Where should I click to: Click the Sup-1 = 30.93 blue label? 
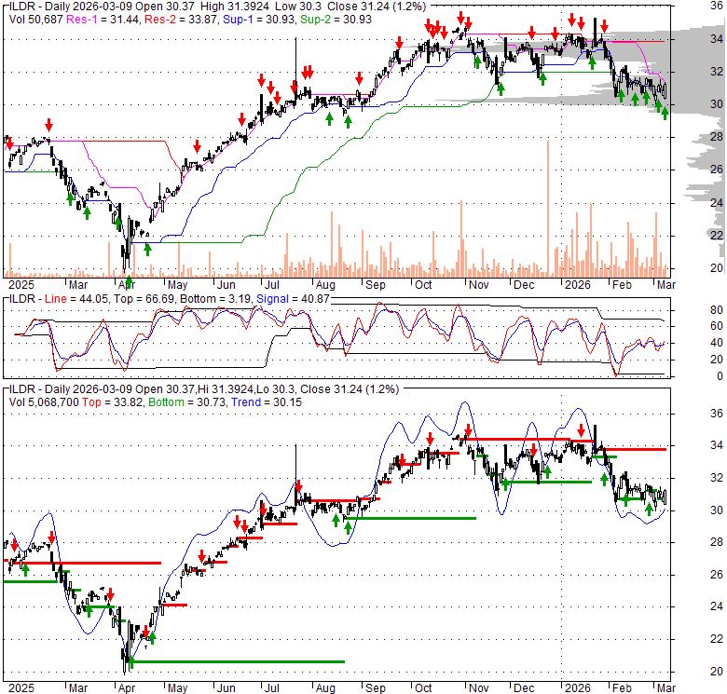coord(259,20)
